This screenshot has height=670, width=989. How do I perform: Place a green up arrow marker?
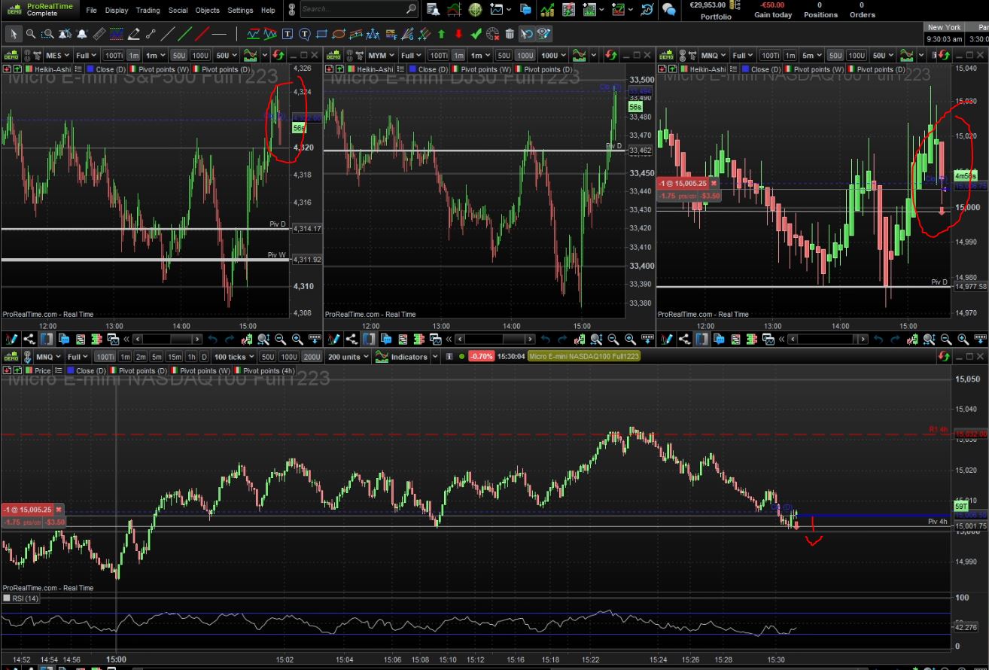[441, 34]
